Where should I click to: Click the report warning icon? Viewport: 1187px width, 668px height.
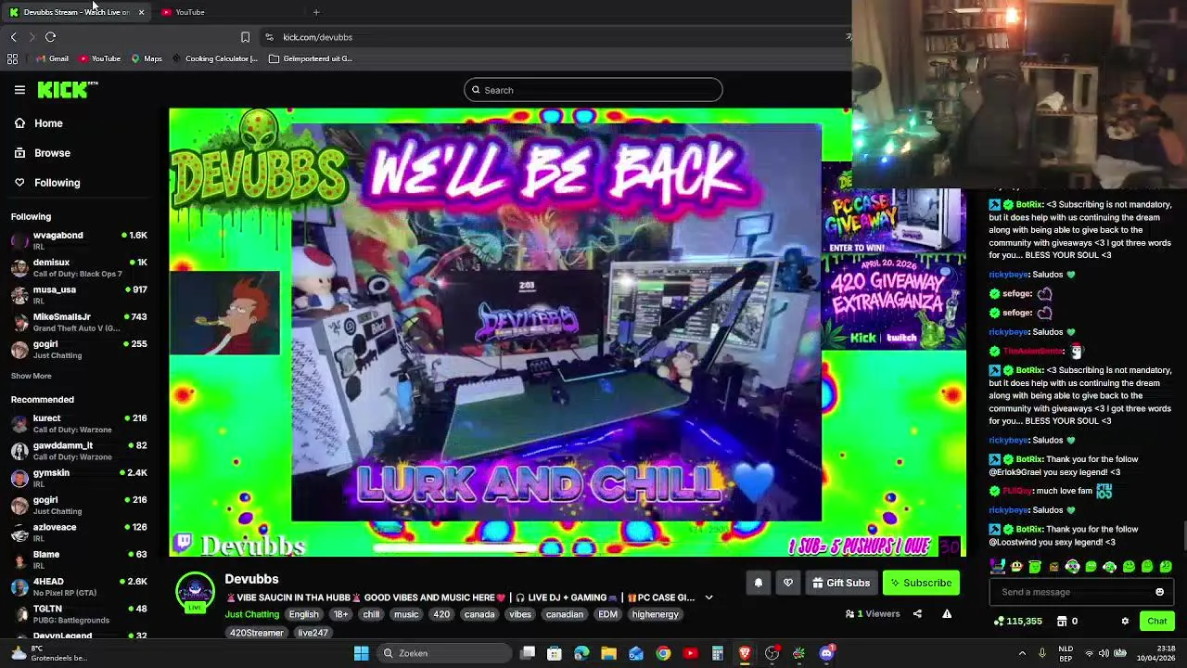(947, 613)
